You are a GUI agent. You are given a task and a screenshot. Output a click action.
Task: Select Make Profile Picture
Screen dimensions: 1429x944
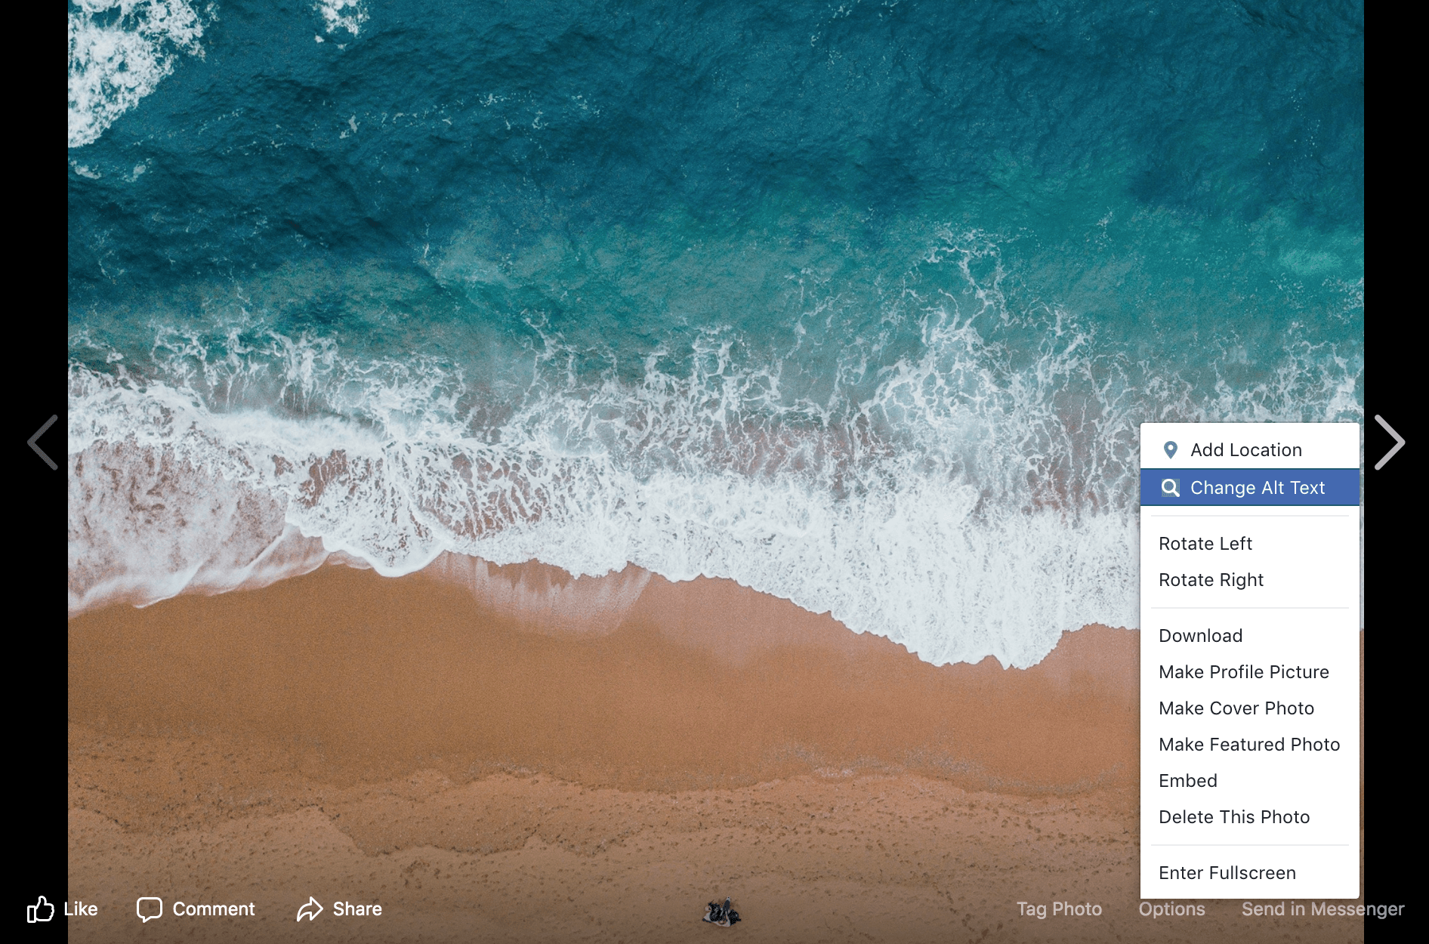coord(1250,672)
